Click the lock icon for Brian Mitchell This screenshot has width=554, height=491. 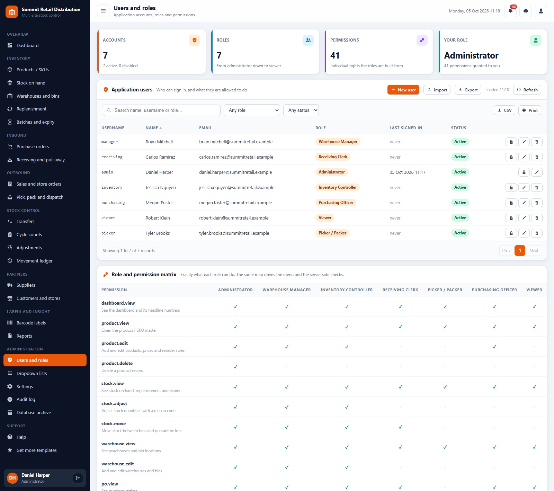pos(511,142)
